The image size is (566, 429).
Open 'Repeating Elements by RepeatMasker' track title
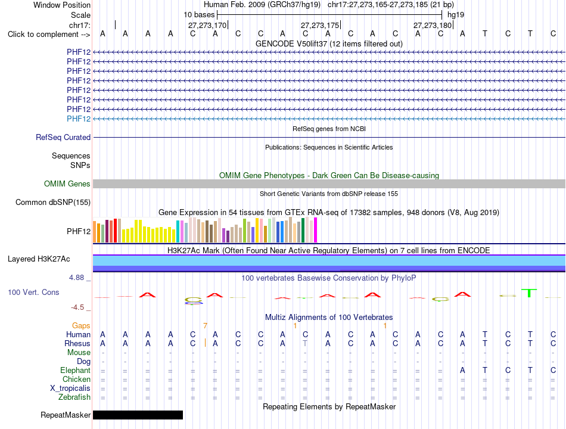pos(329,406)
